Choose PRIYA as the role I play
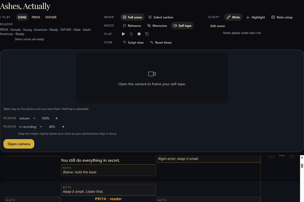The width and height of the screenshot is (304, 202). 36,17
